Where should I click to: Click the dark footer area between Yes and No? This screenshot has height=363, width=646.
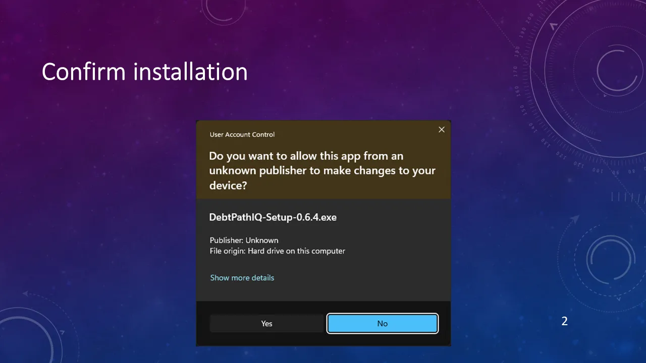click(325, 323)
